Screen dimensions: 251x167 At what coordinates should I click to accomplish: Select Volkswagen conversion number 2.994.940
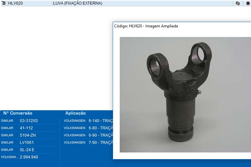(29, 157)
